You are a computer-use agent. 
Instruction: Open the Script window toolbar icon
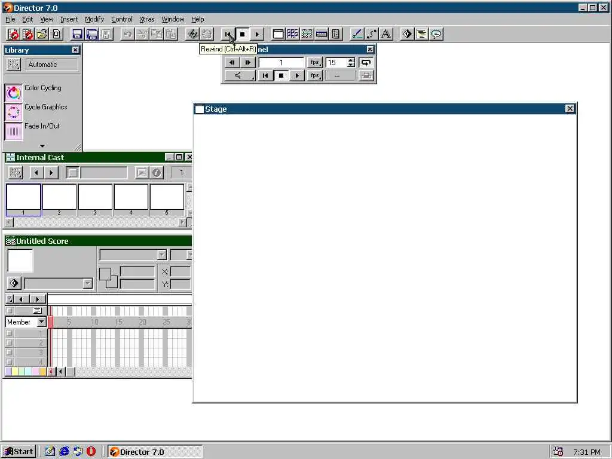422,34
